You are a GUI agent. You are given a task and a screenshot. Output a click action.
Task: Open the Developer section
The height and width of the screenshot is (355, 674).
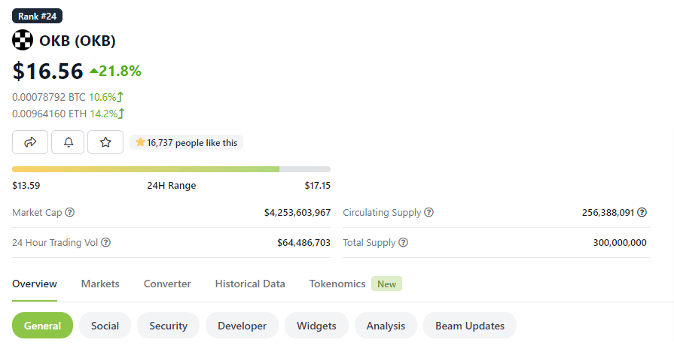242,326
